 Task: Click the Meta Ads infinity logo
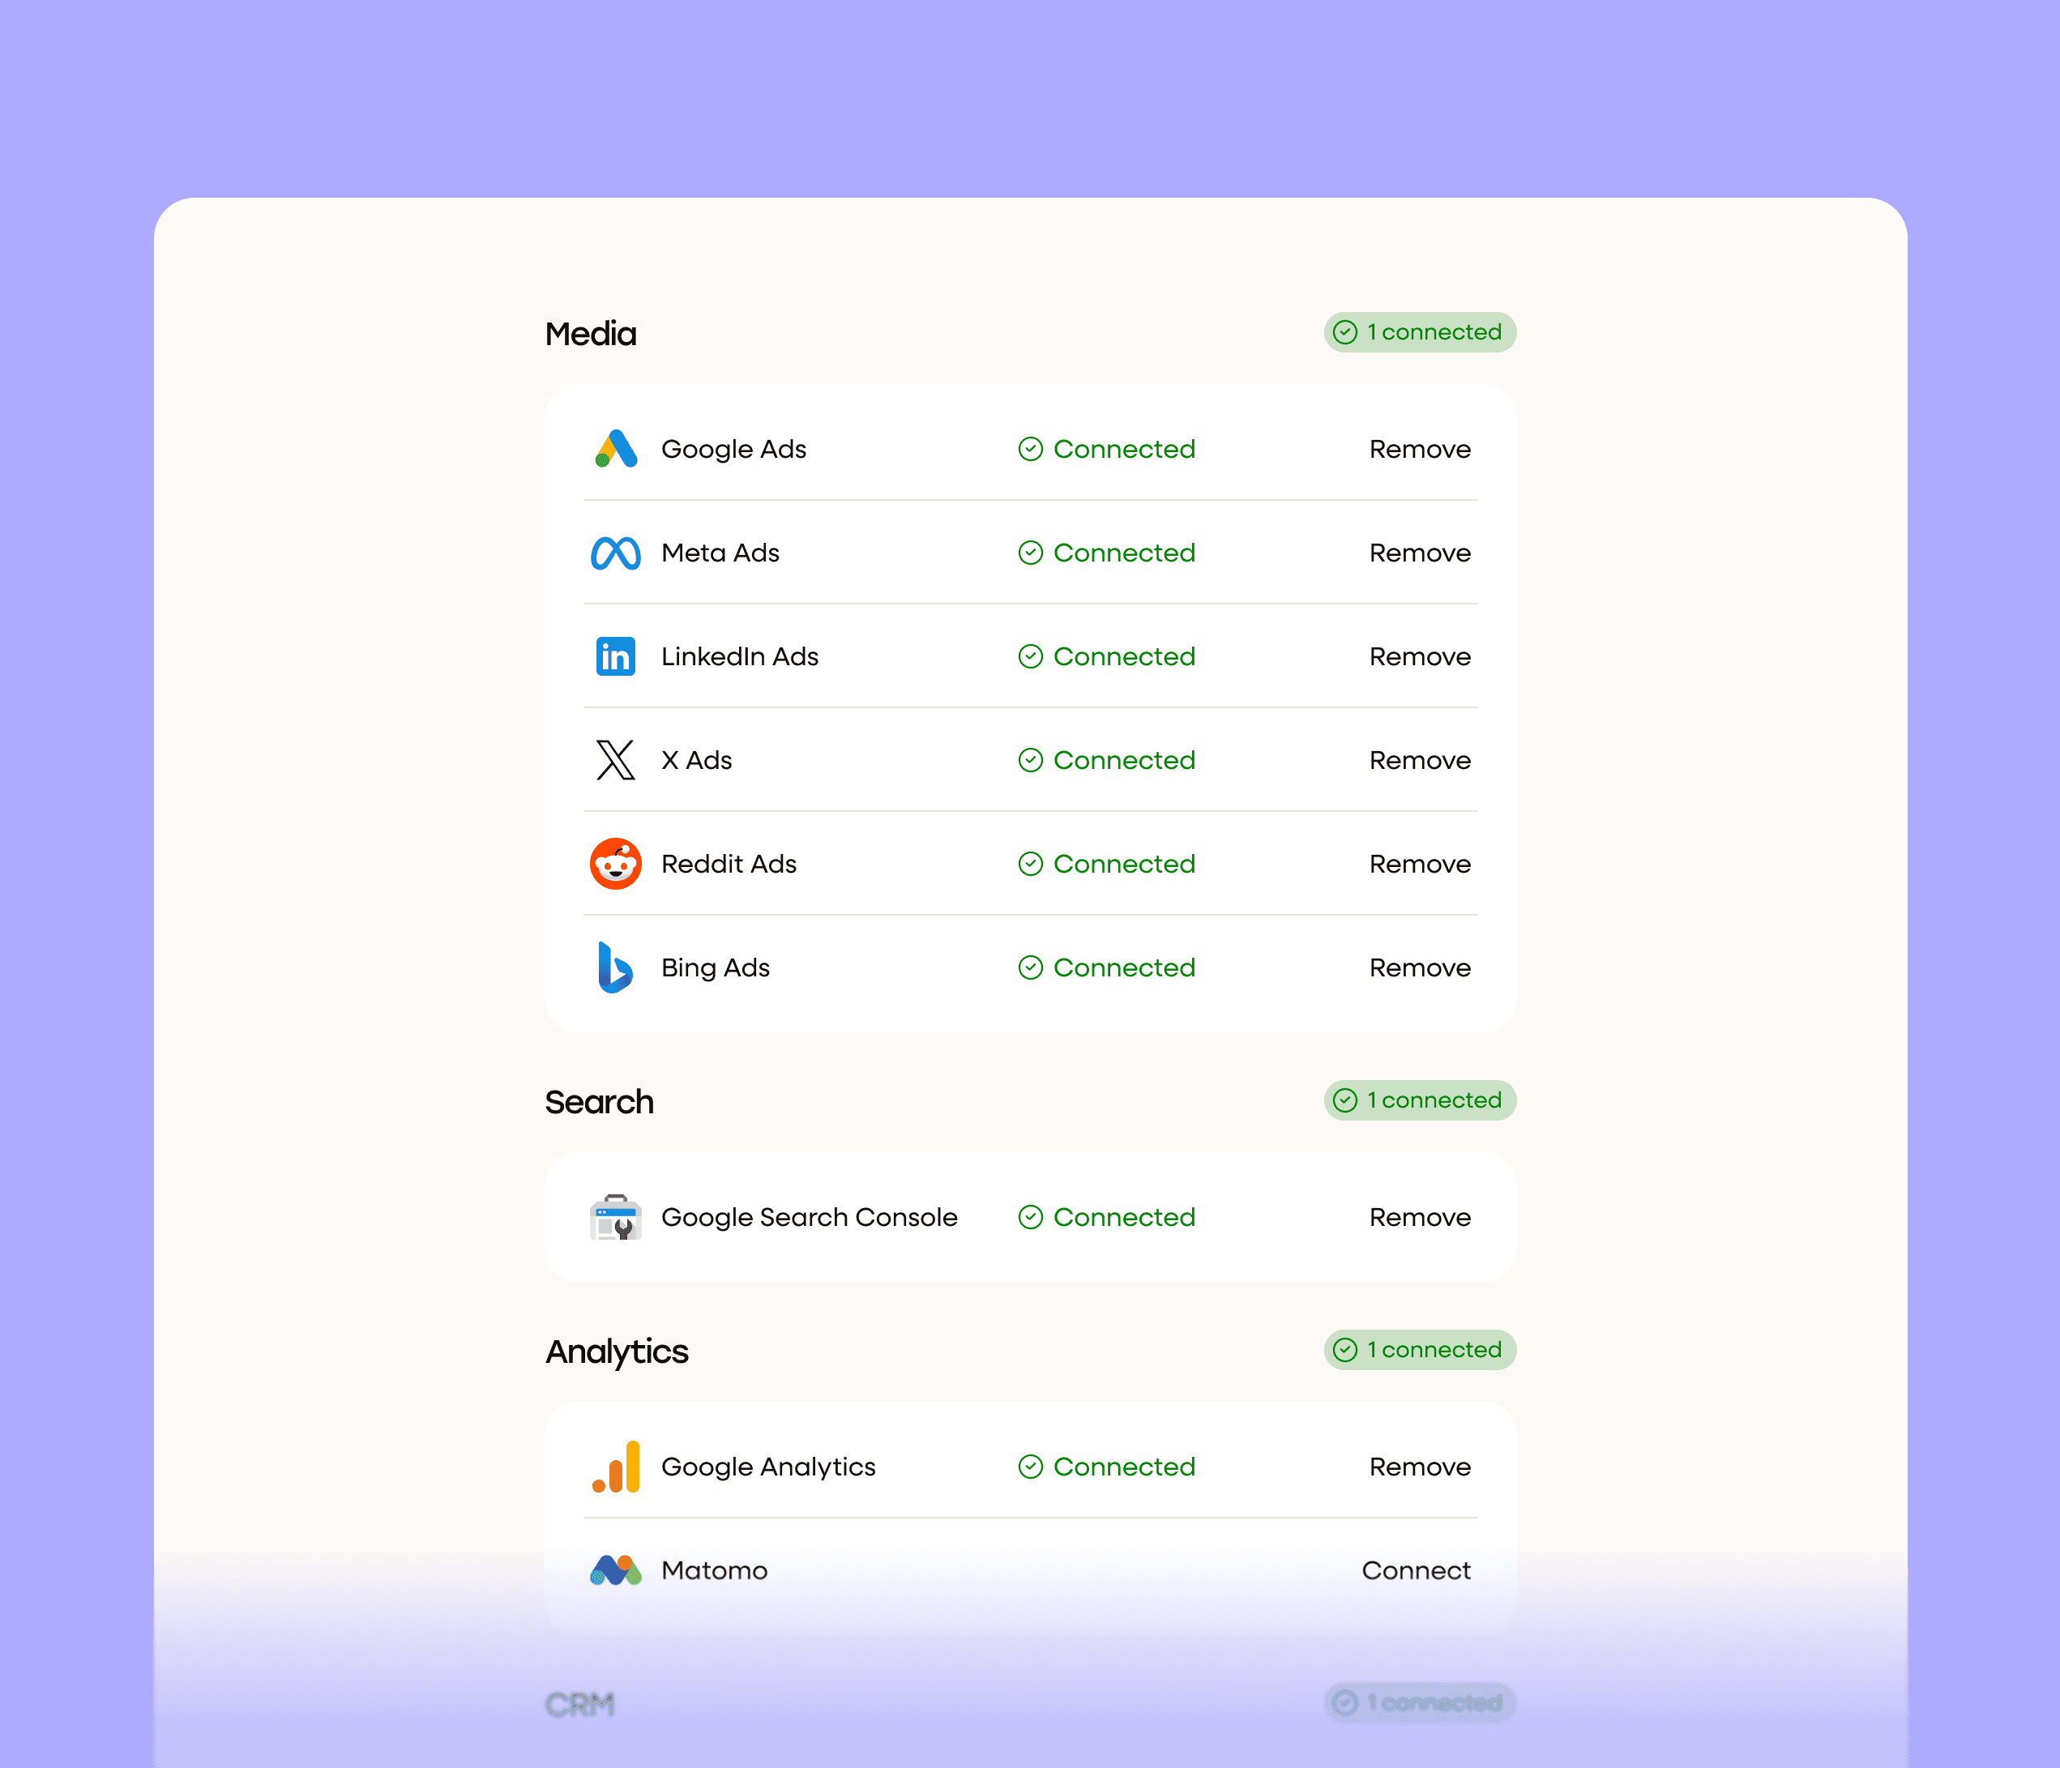point(615,553)
